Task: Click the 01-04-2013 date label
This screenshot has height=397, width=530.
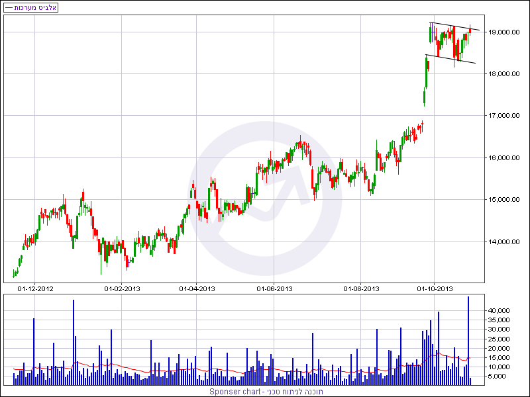Action: (197, 289)
